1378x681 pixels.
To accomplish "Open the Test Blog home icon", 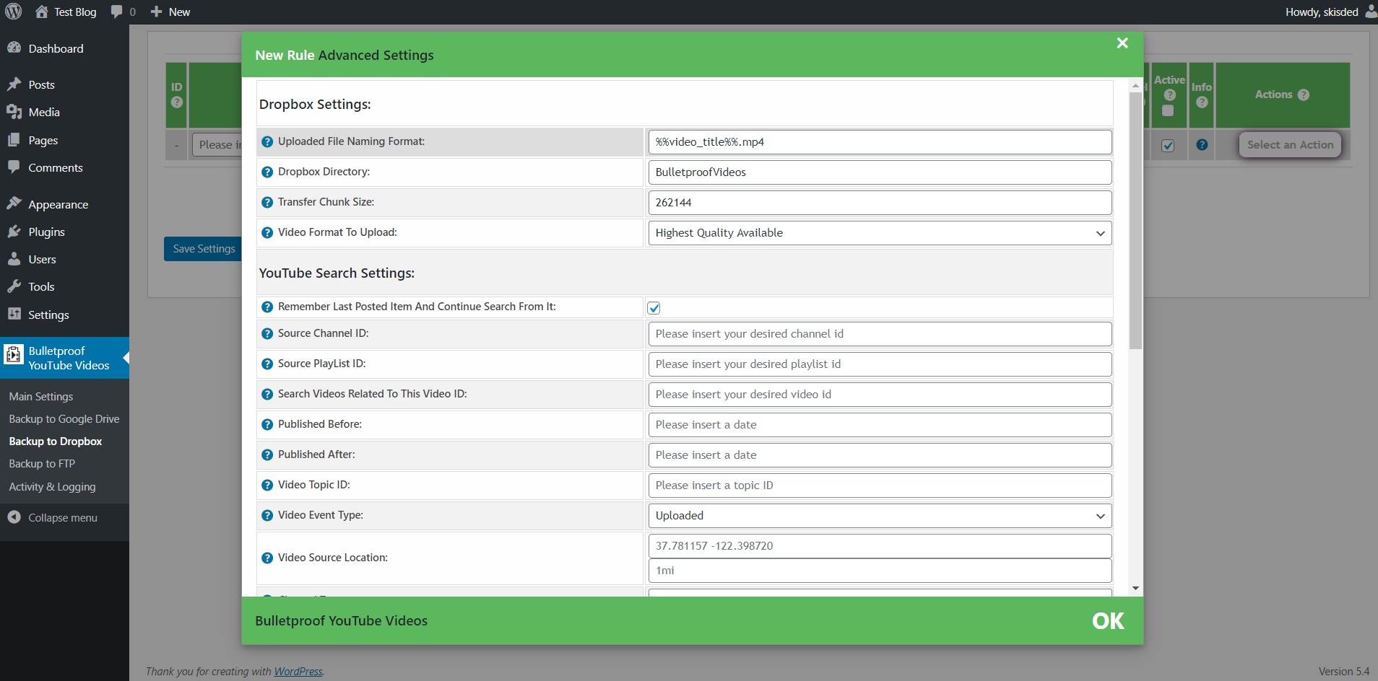I will (x=42, y=12).
